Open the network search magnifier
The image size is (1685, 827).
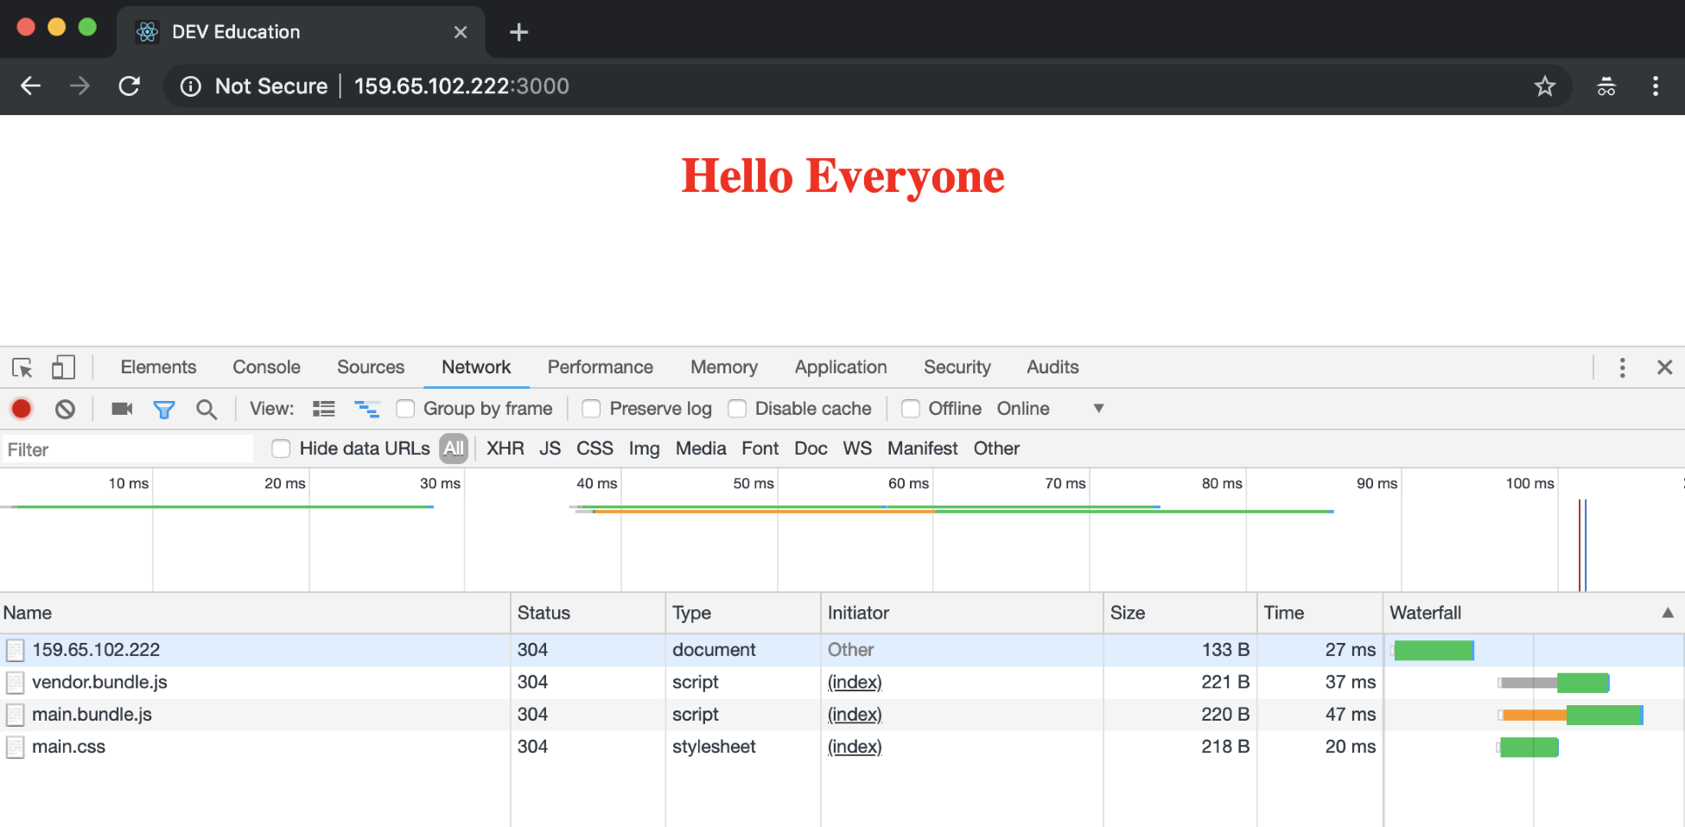(206, 409)
